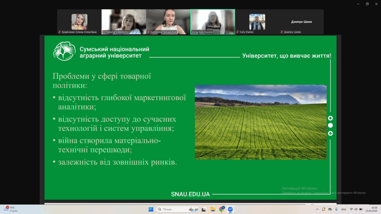This screenshot has width=381, height=214.
Task: Switch the ENG input language indicator
Action: (344, 209)
